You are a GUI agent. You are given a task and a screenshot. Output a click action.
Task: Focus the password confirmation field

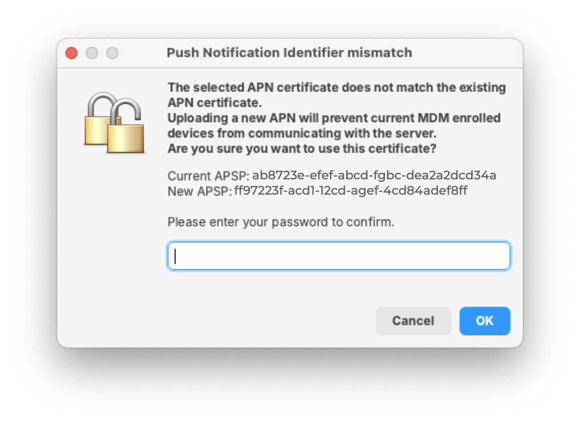point(339,256)
